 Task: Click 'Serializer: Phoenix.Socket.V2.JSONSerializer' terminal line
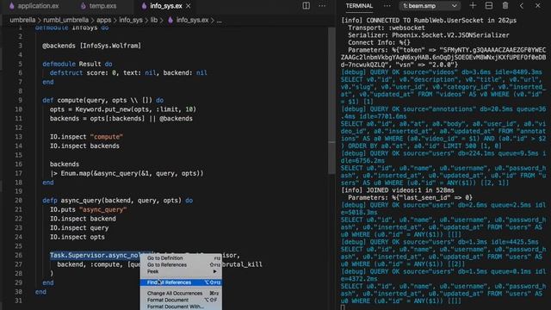429,35
